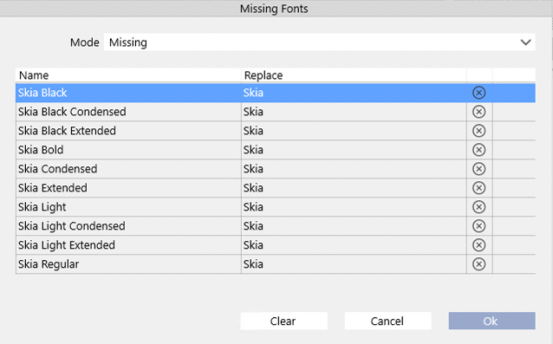The height and width of the screenshot is (344, 553).
Task: Remove replacement for Skia Regular row
Action: 478,264
